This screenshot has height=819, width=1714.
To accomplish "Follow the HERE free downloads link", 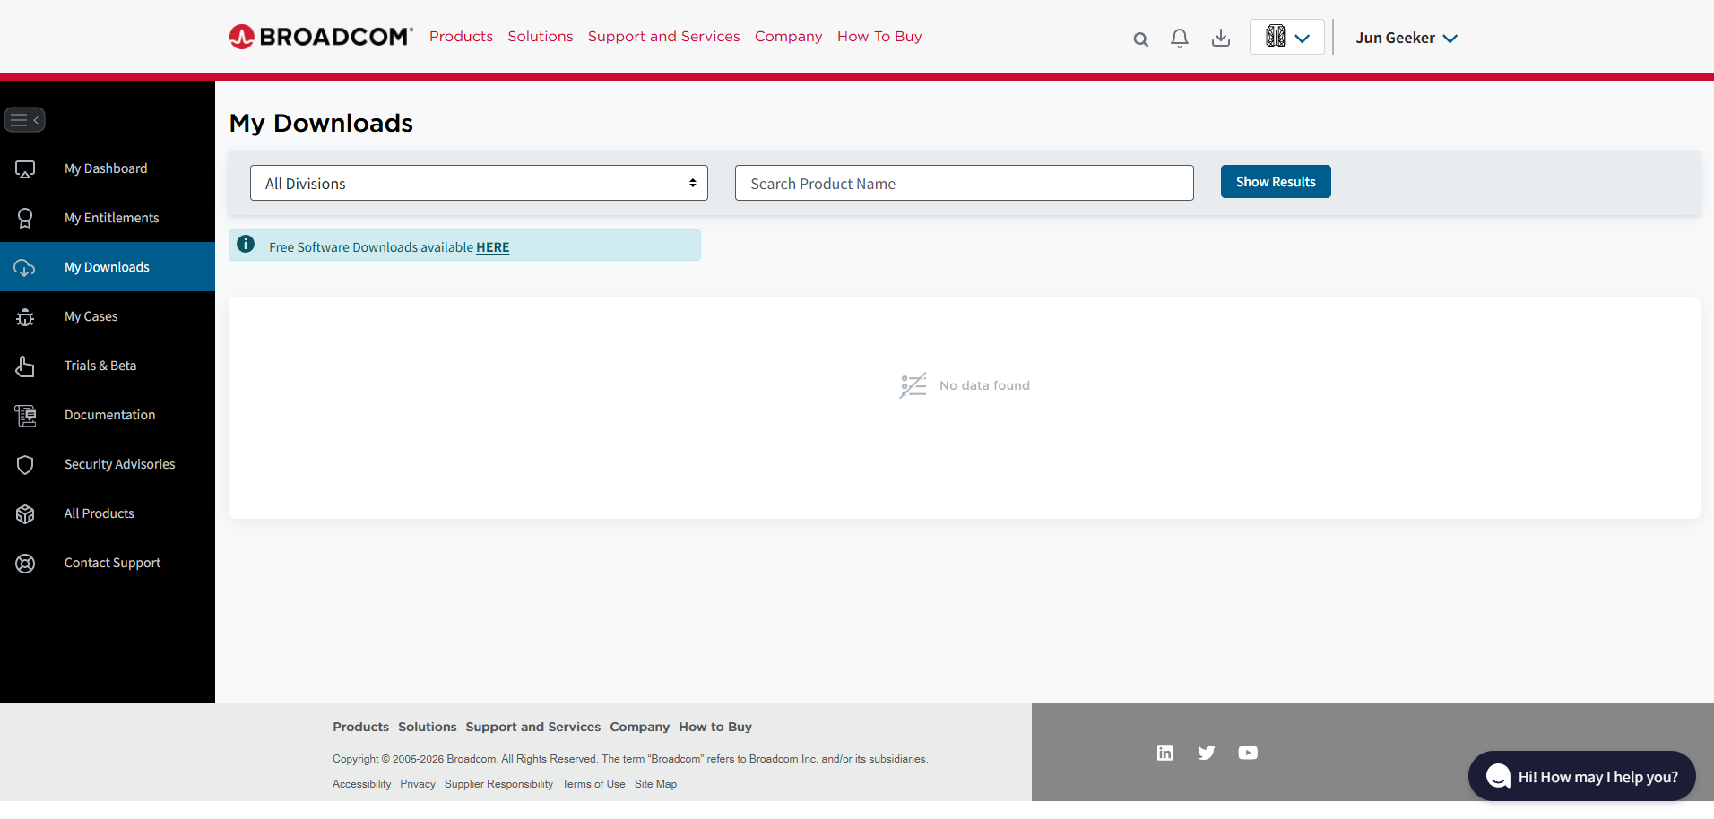I will 493,247.
